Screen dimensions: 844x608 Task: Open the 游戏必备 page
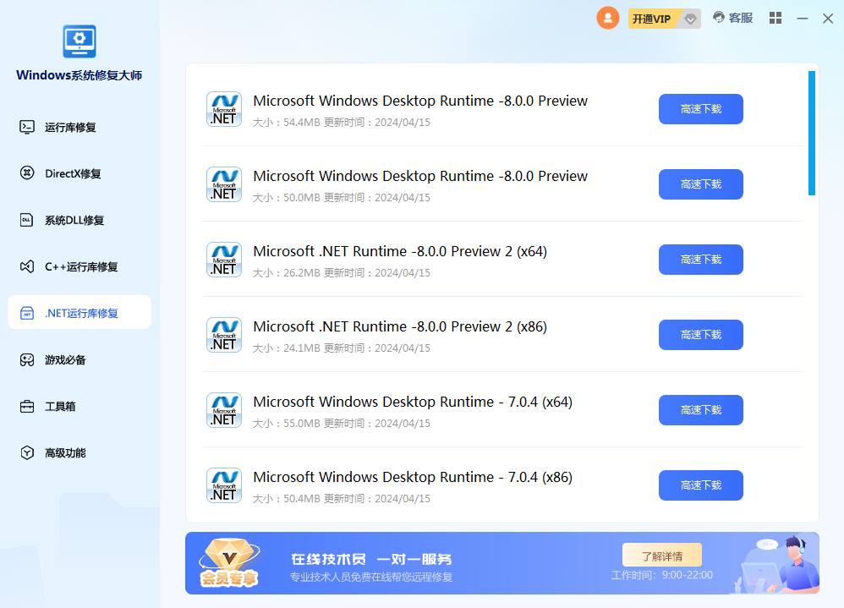click(65, 359)
